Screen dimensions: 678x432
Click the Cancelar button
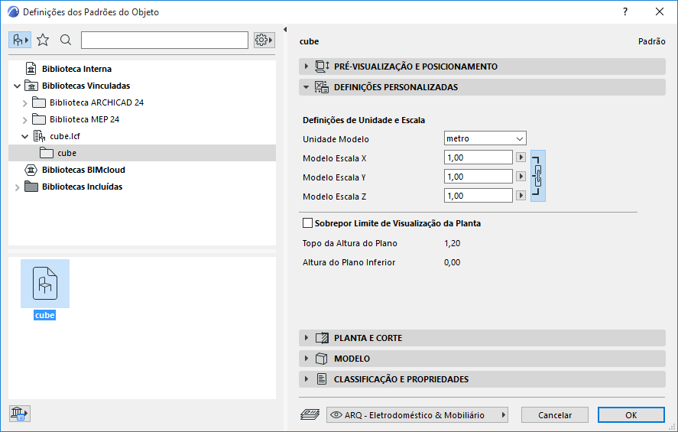click(555, 415)
